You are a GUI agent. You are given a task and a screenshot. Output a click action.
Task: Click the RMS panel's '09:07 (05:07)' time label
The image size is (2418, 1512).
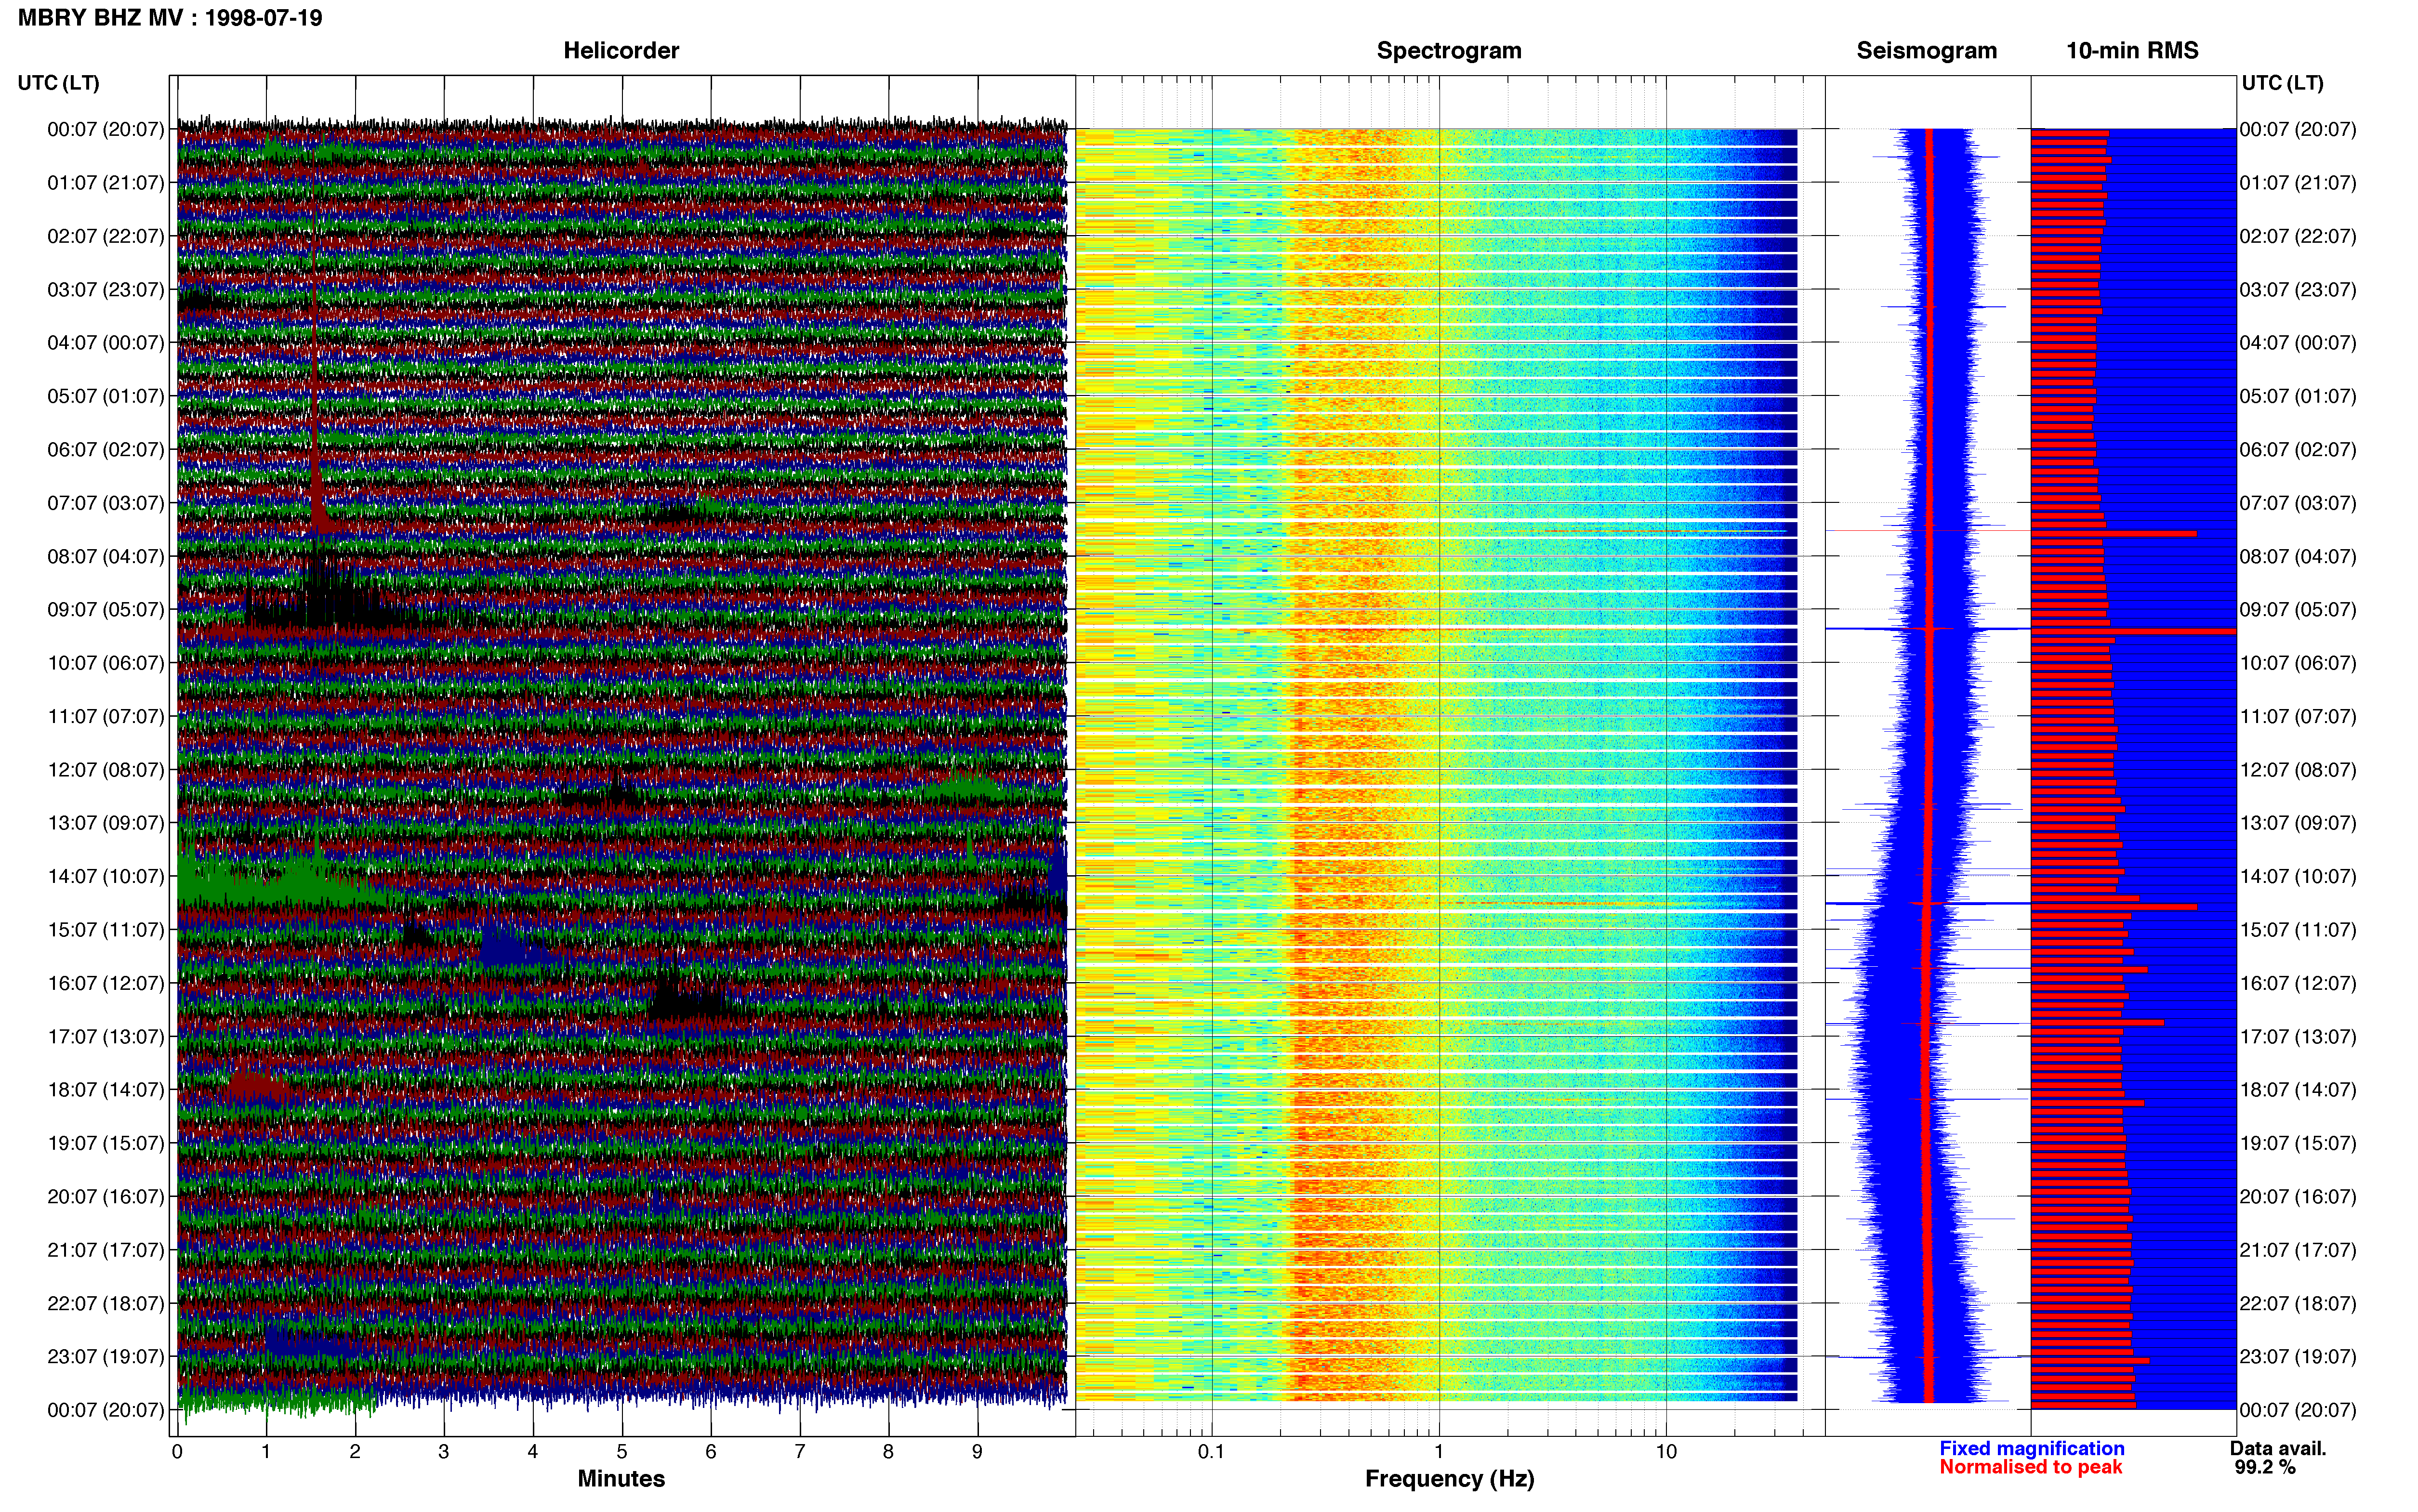pos(2298,610)
